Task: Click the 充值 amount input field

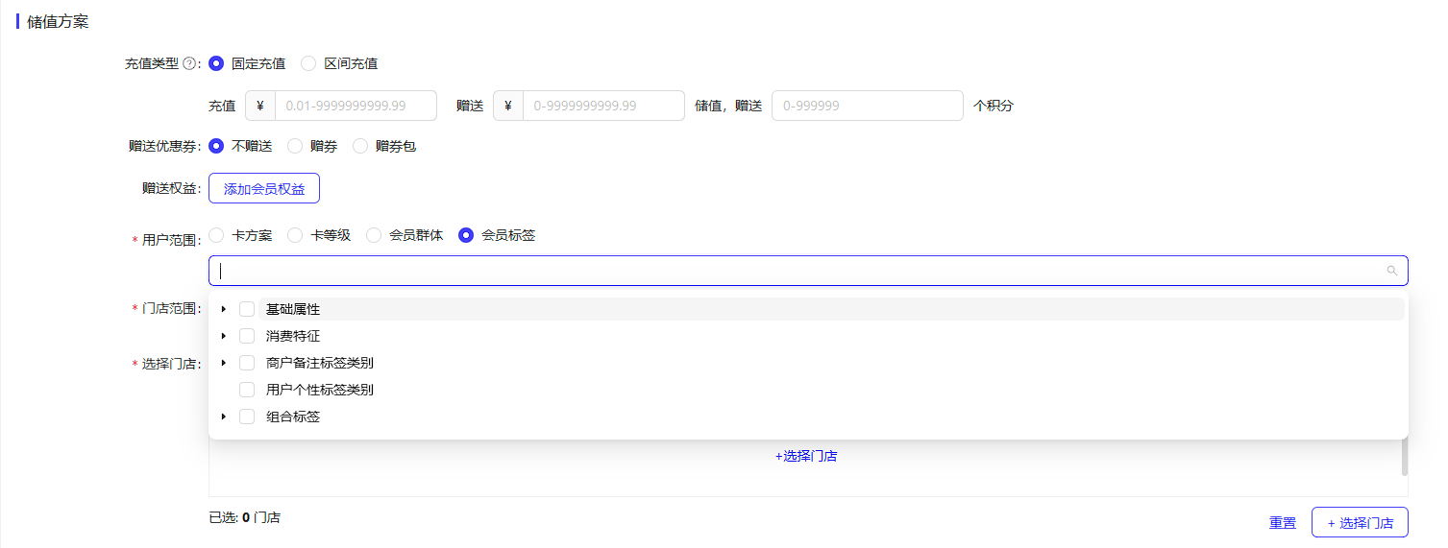Action: tap(356, 106)
